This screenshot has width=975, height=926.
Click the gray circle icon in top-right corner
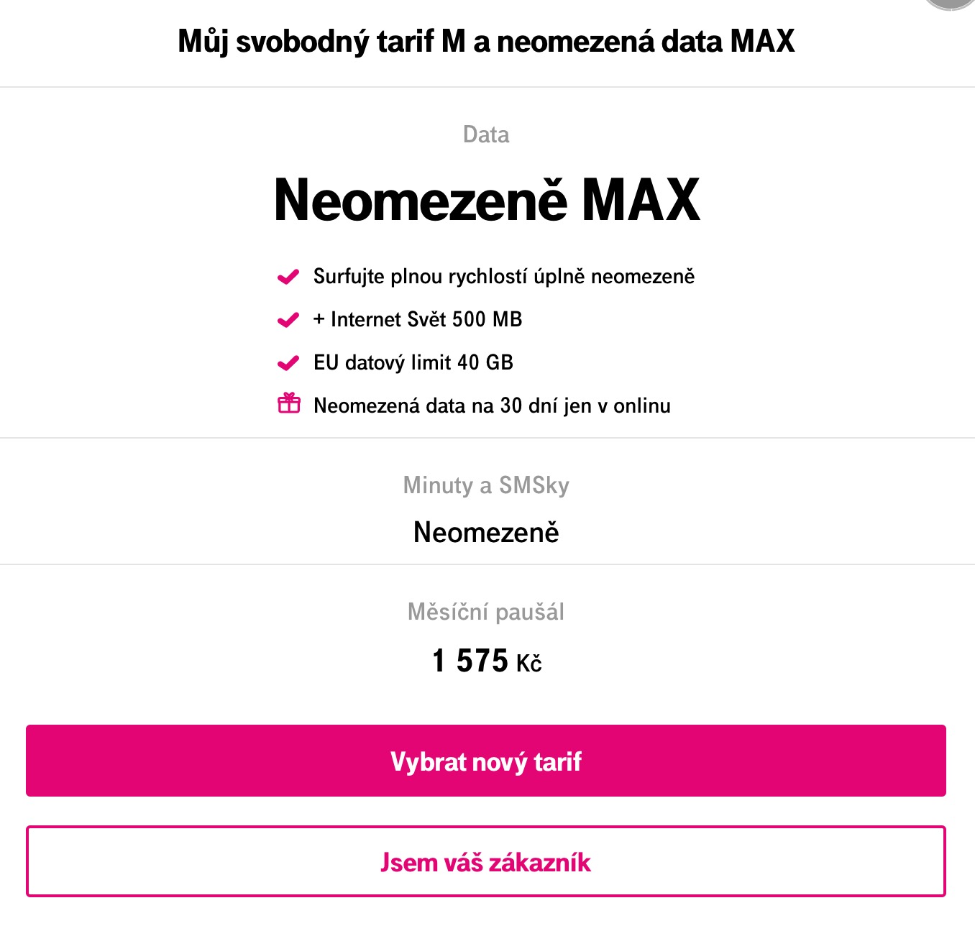(x=952, y=3)
